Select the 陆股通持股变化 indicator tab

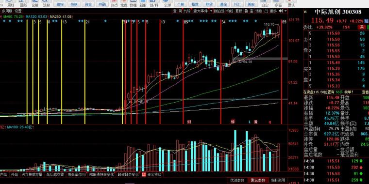click(x=101, y=175)
